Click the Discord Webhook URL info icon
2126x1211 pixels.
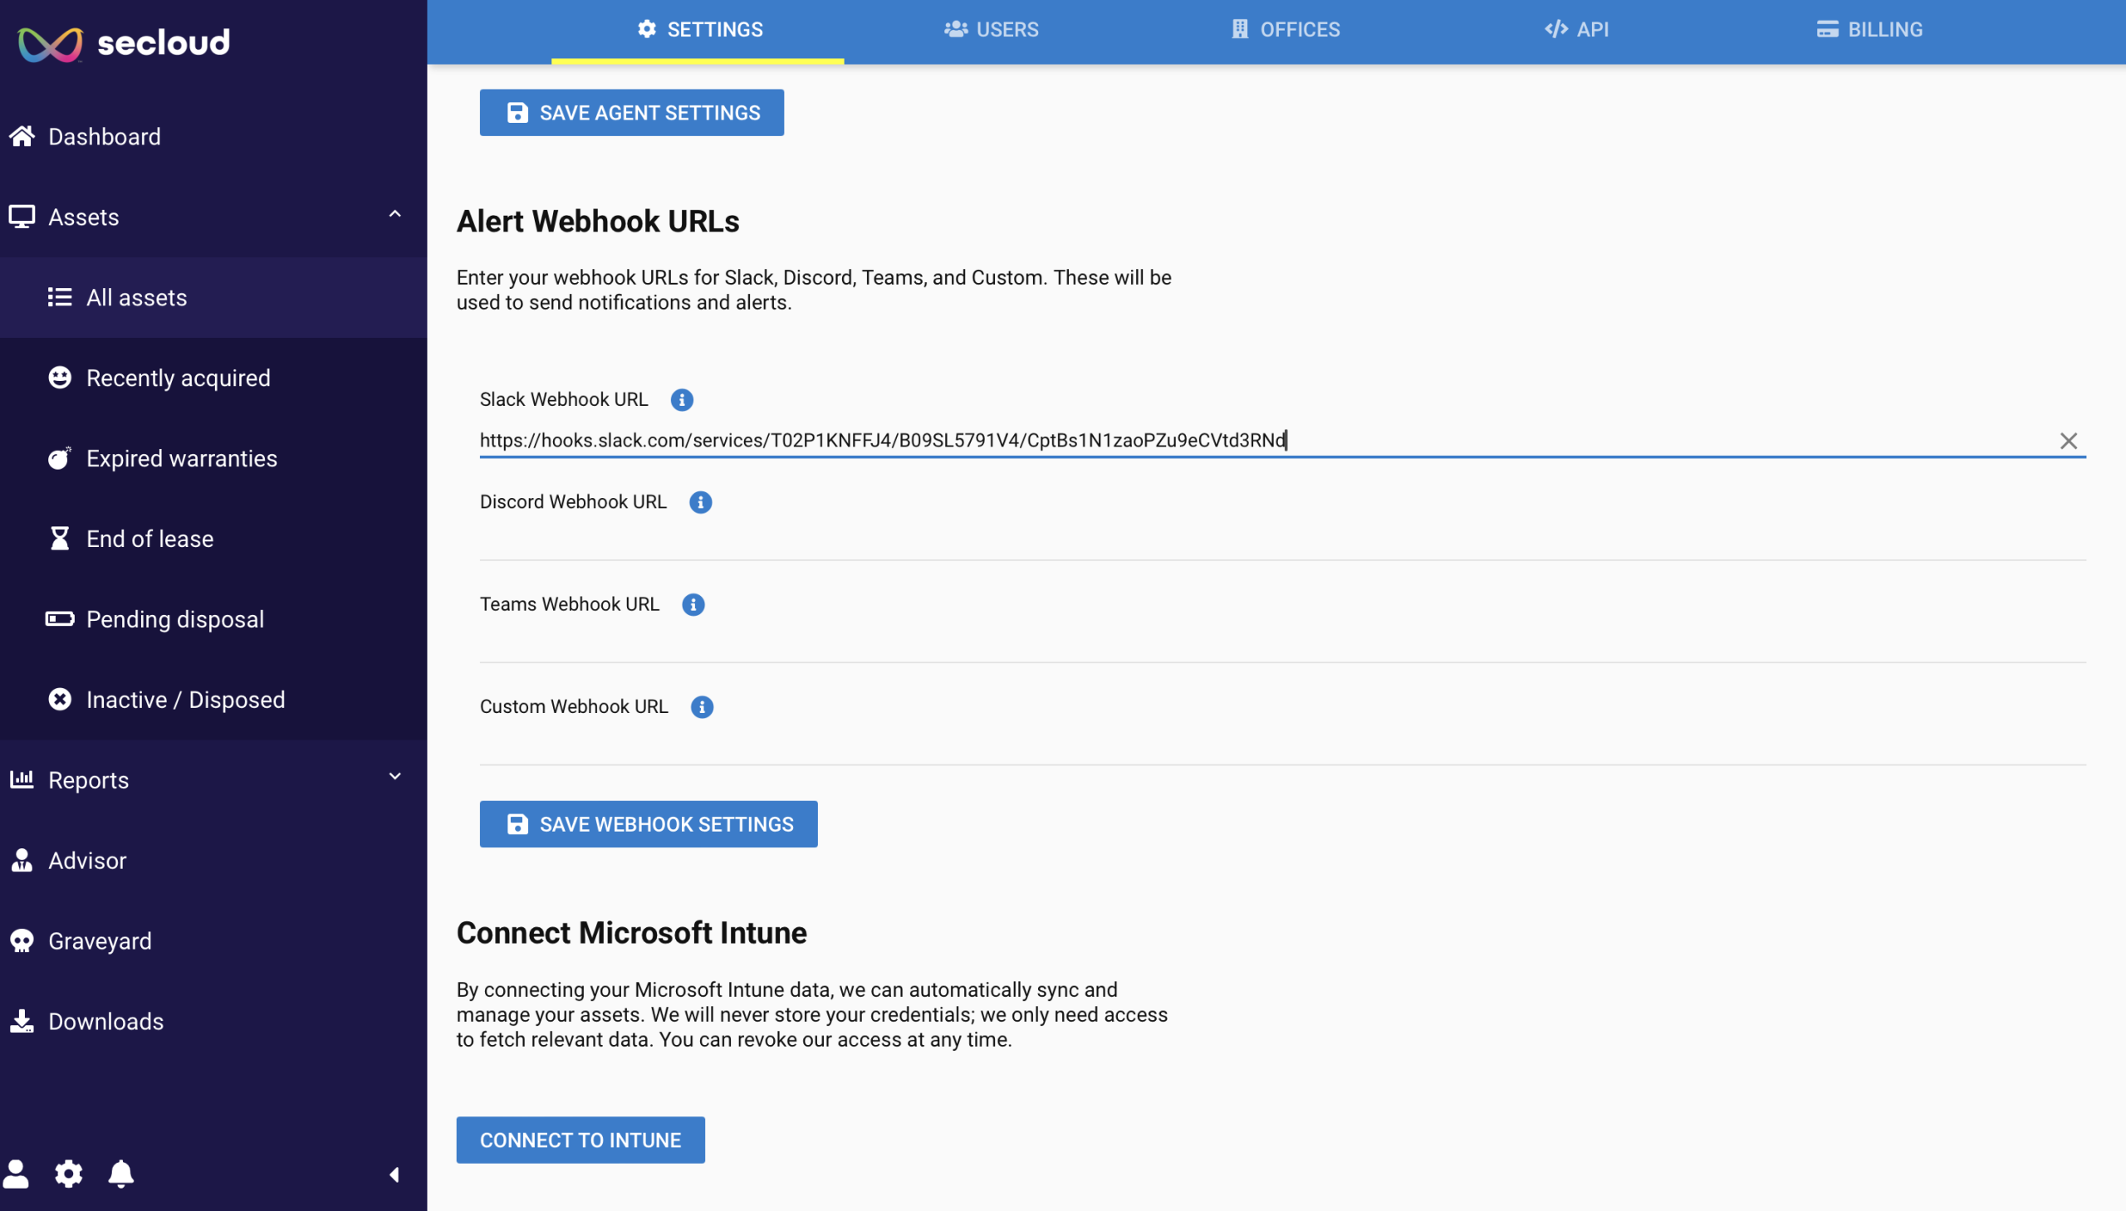pos(701,502)
